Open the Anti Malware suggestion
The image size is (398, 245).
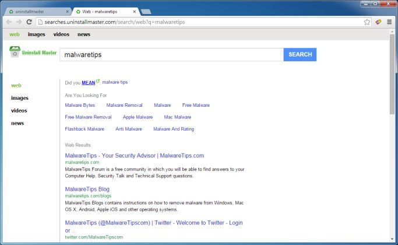coord(129,129)
